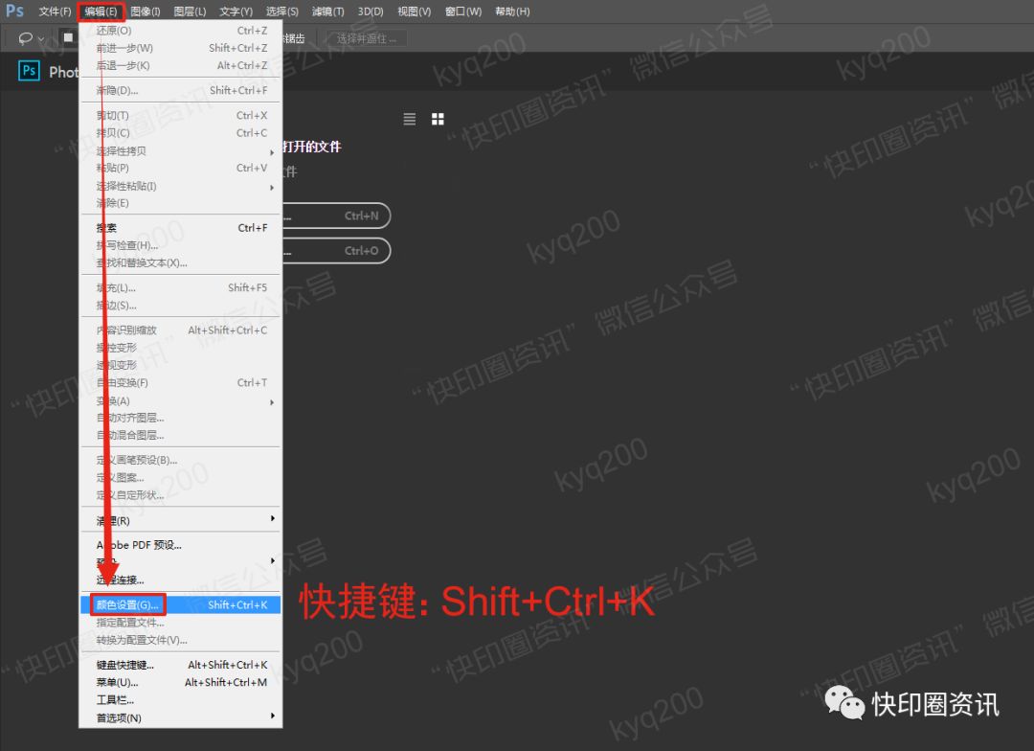This screenshot has width=1034, height=751.
Task: Open the 滤镜(T) menu
Action: pyautogui.click(x=327, y=11)
